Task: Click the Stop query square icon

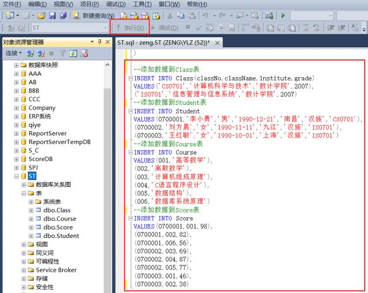Action: [x=187, y=27]
